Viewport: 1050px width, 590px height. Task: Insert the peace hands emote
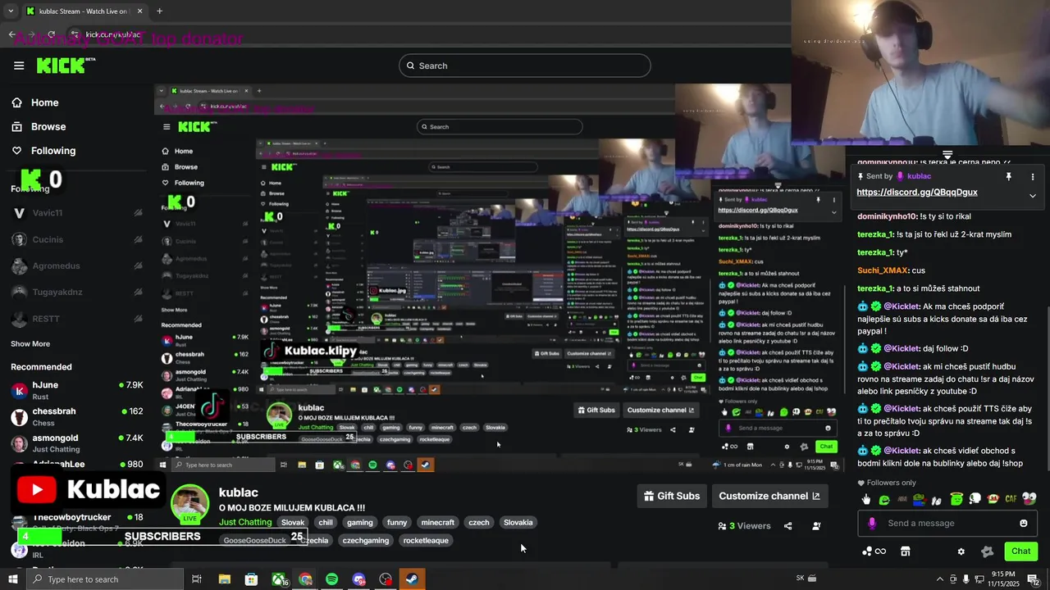click(x=937, y=500)
